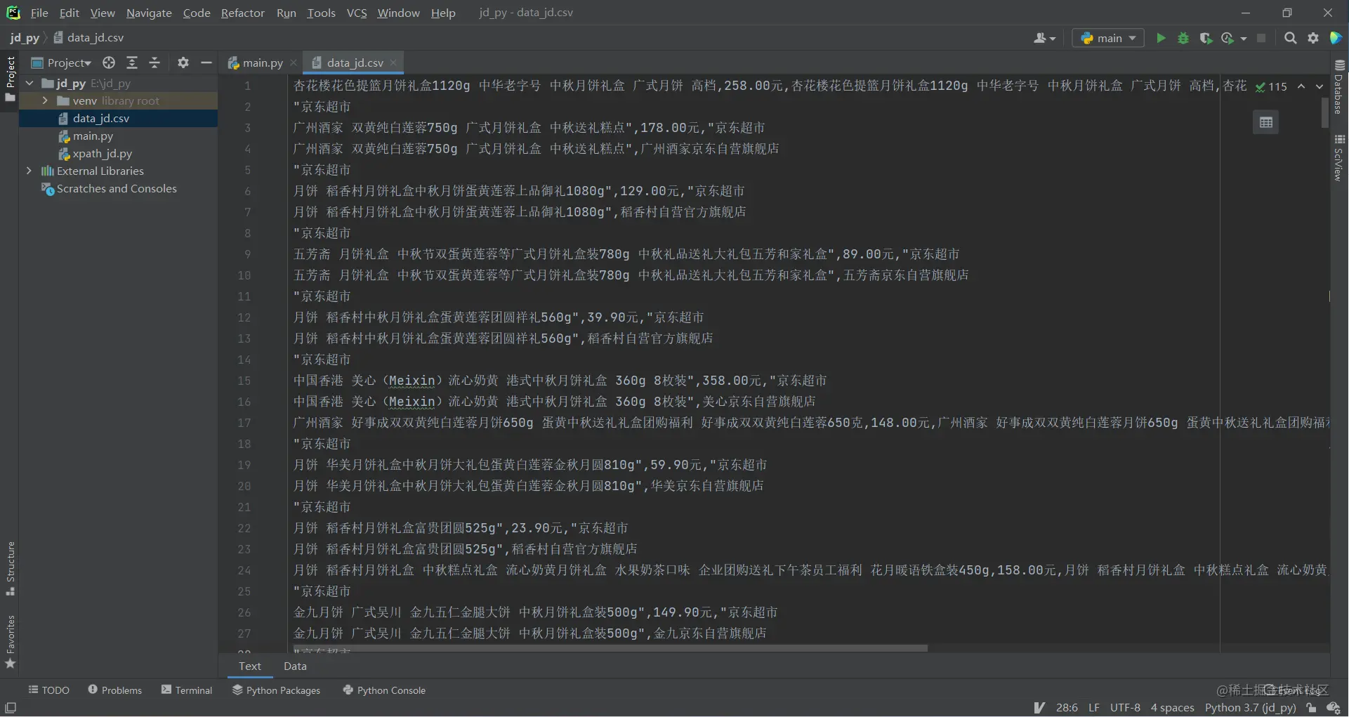Click the PyCharm app logo icon
This screenshot has height=717, width=1349.
click(13, 13)
